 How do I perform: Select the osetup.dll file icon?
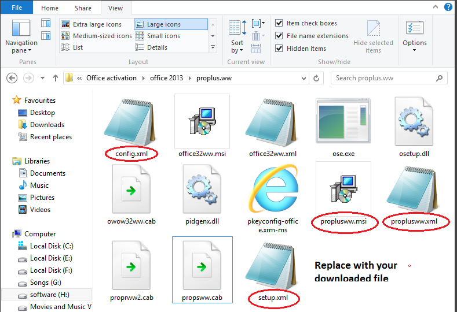[414, 122]
